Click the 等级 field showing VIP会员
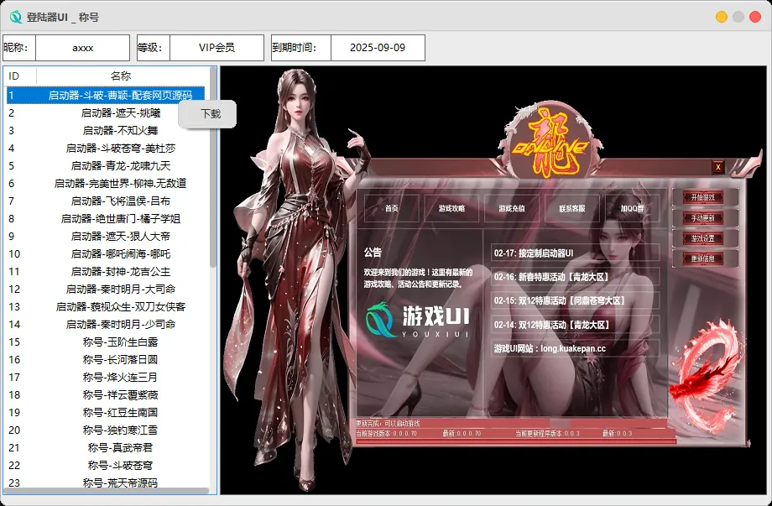The width and height of the screenshot is (772, 506). click(x=216, y=48)
